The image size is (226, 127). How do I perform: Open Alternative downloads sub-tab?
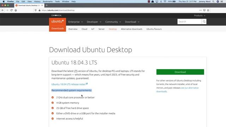pyautogui.click(x=132, y=29)
